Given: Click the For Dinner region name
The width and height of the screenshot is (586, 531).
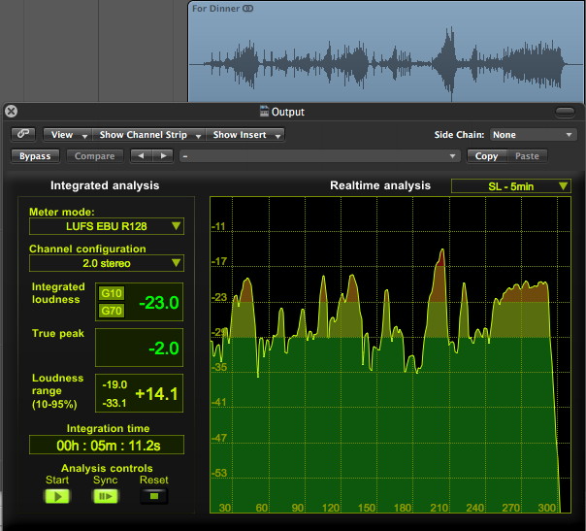Looking at the screenshot, I should pos(215,8).
